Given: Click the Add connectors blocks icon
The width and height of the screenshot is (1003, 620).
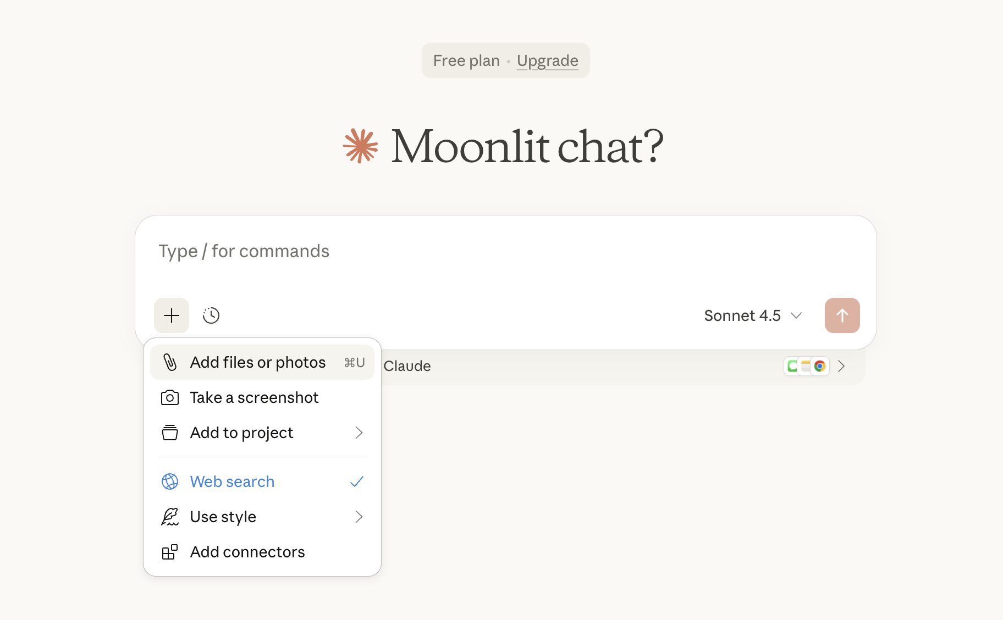Looking at the screenshot, I should tap(170, 552).
